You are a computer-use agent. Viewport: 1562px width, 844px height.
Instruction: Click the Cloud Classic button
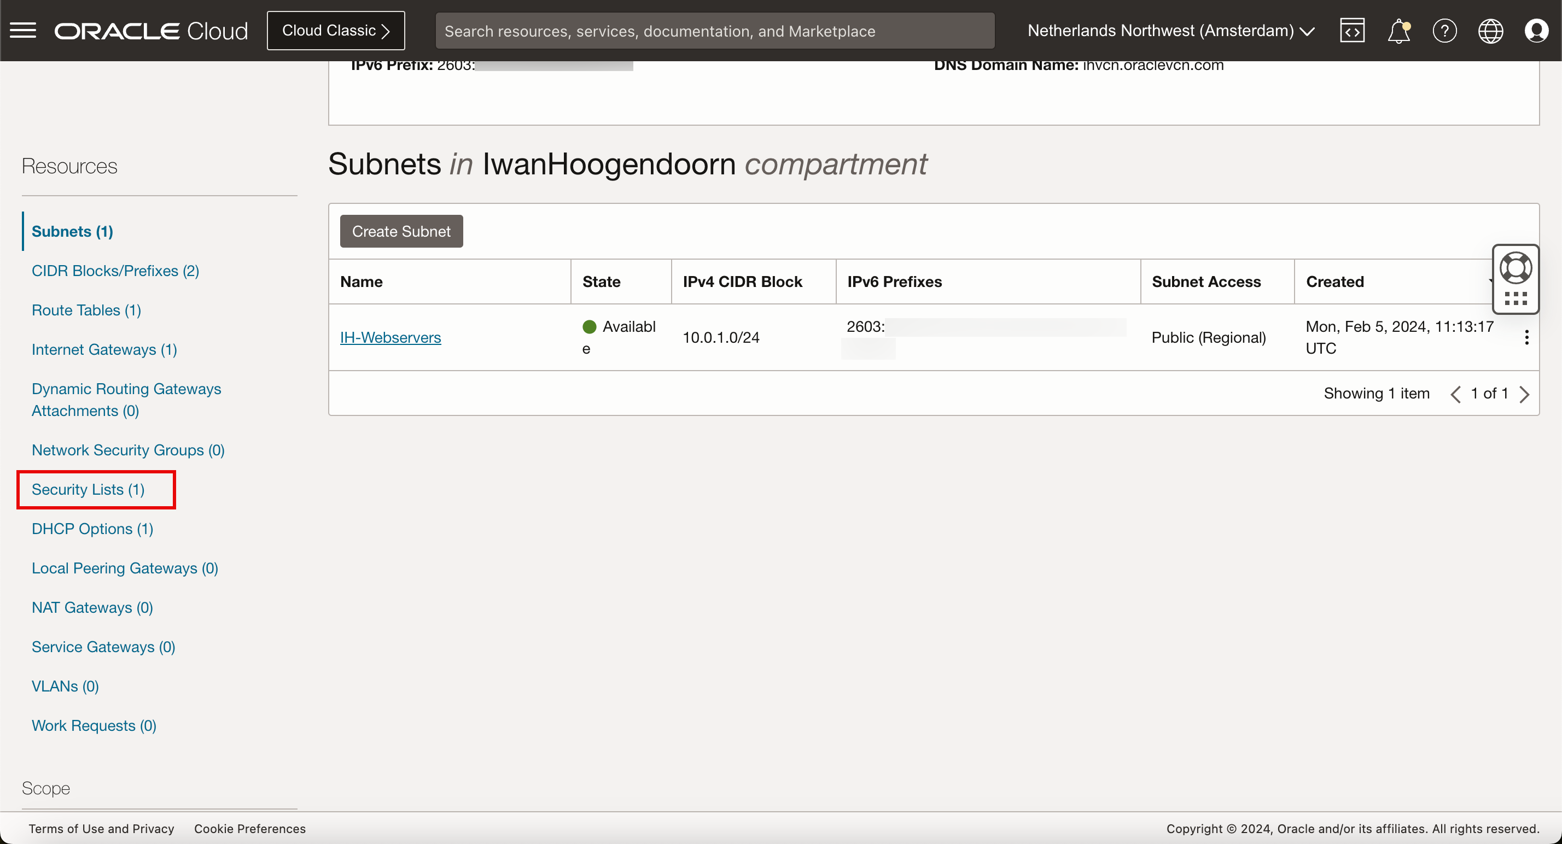335,30
